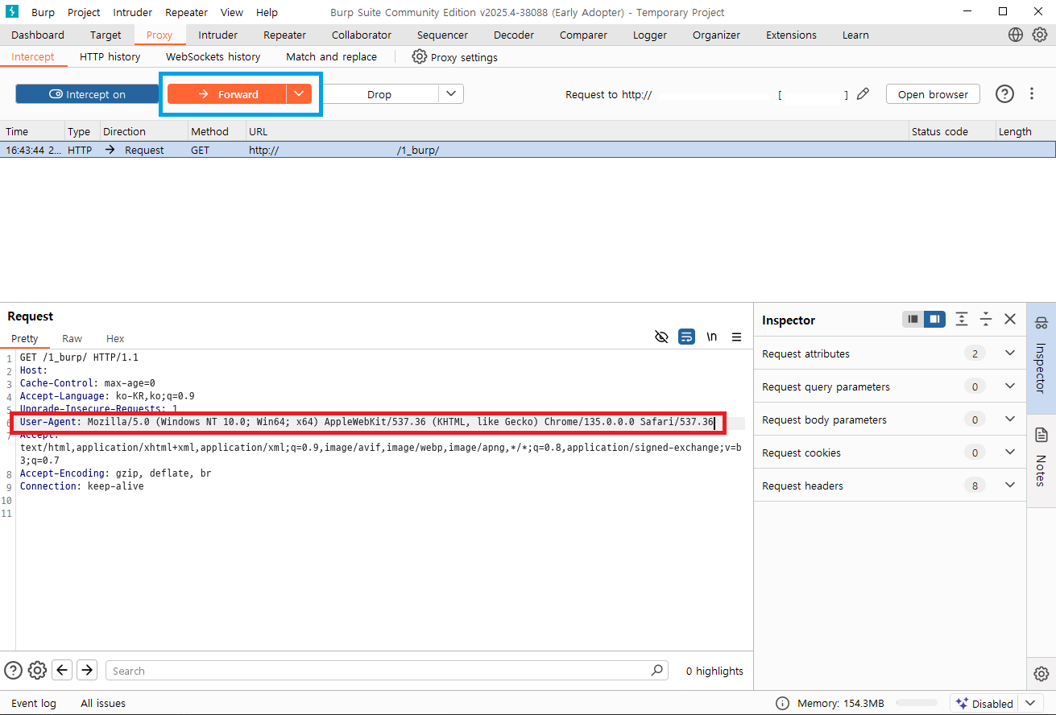Click the gear icon under Notes sidebar
Viewport: 1056px width, 715px height.
click(x=1041, y=674)
